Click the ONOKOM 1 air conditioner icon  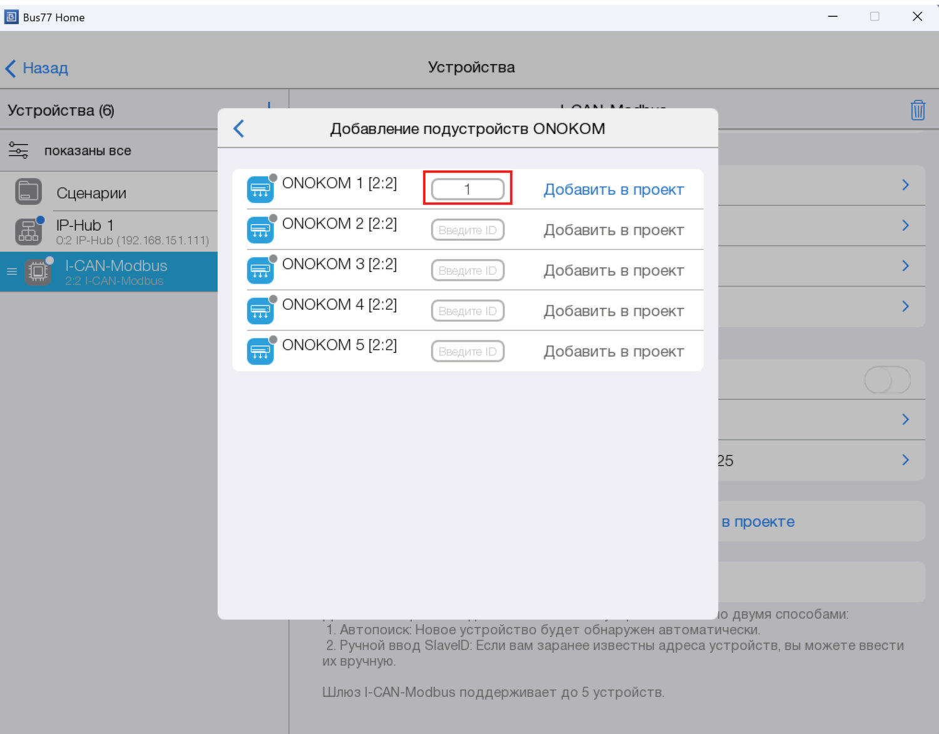260,190
